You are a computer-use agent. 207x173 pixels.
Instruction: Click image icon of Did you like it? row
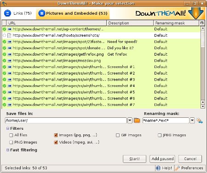[10, 48]
